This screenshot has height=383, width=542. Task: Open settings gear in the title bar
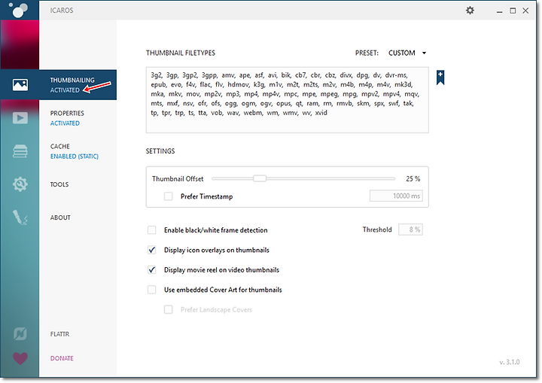[470, 11]
